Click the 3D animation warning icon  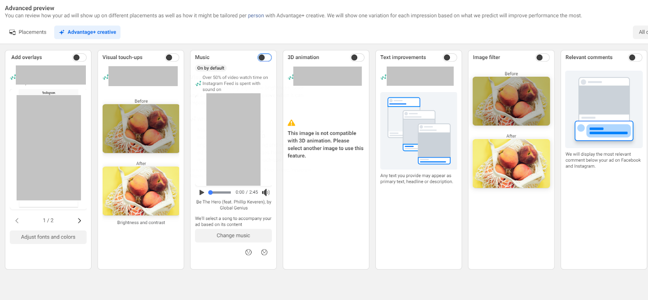pyautogui.click(x=291, y=123)
